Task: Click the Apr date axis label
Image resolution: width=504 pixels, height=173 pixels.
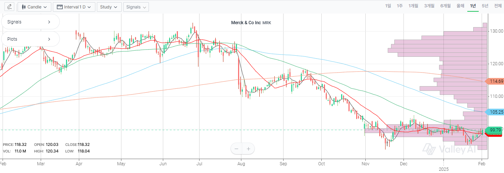Action: pos(79,164)
